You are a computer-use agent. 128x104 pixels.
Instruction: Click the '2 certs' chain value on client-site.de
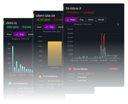pos(51,88)
